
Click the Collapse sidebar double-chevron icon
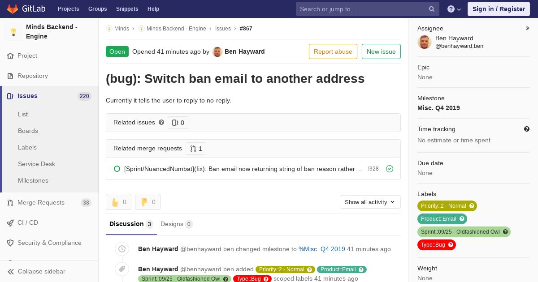pyautogui.click(x=11, y=272)
